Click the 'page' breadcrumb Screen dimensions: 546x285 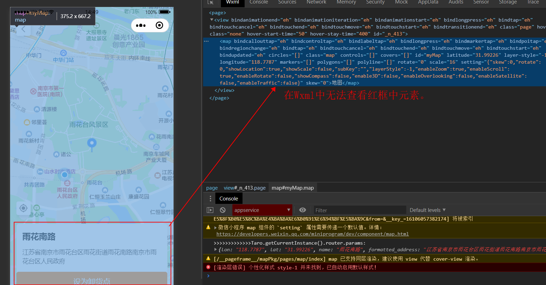(x=212, y=188)
